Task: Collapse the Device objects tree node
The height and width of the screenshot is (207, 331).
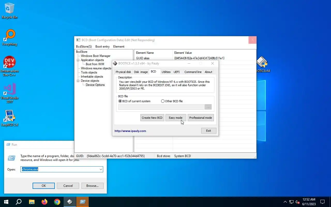Action: (x=78, y=81)
